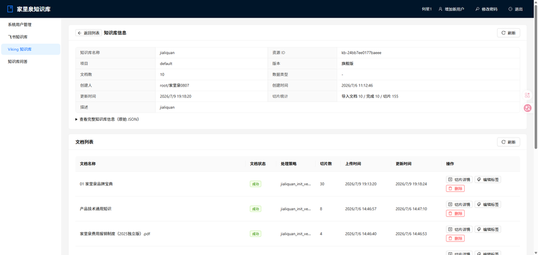Open 系统用户管理 in sidebar
The width and height of the screenshot is (538, 255).
click(30, 25)
